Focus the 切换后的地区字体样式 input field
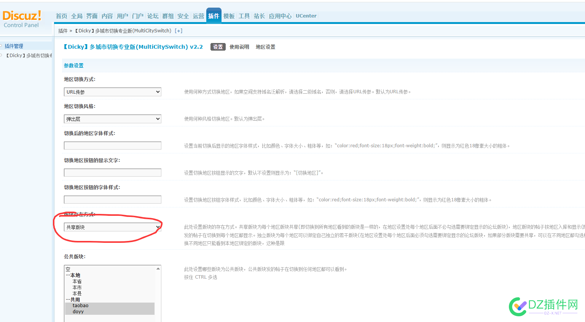 (113, 145)
